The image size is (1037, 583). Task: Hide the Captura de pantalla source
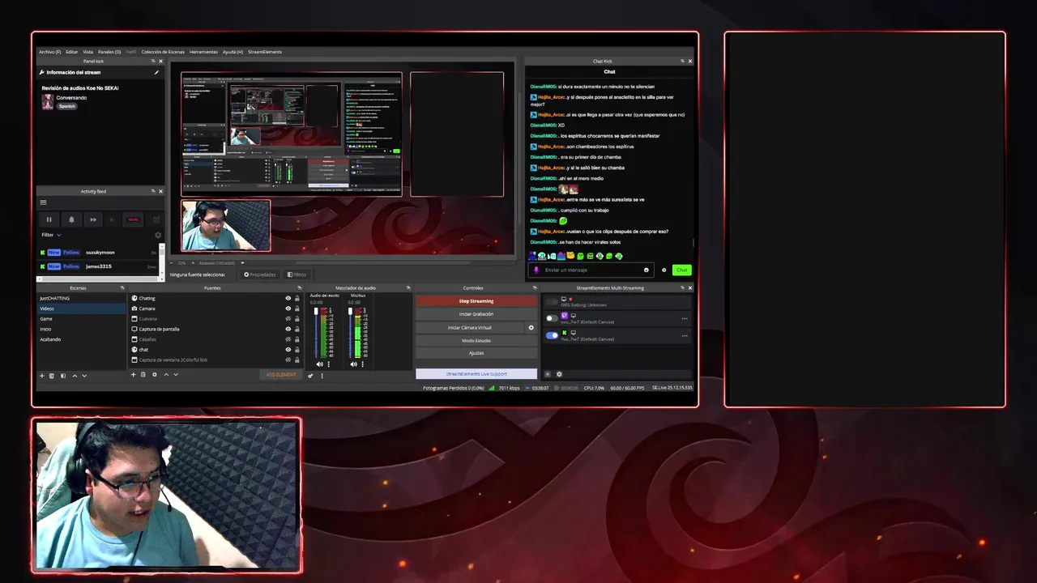tap(288, 329)
